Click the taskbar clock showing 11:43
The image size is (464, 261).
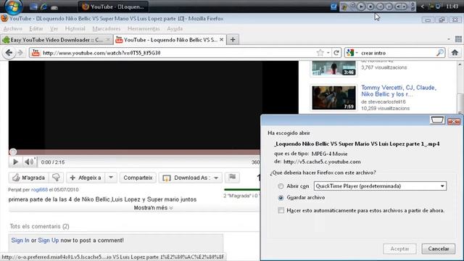point(452,7)
